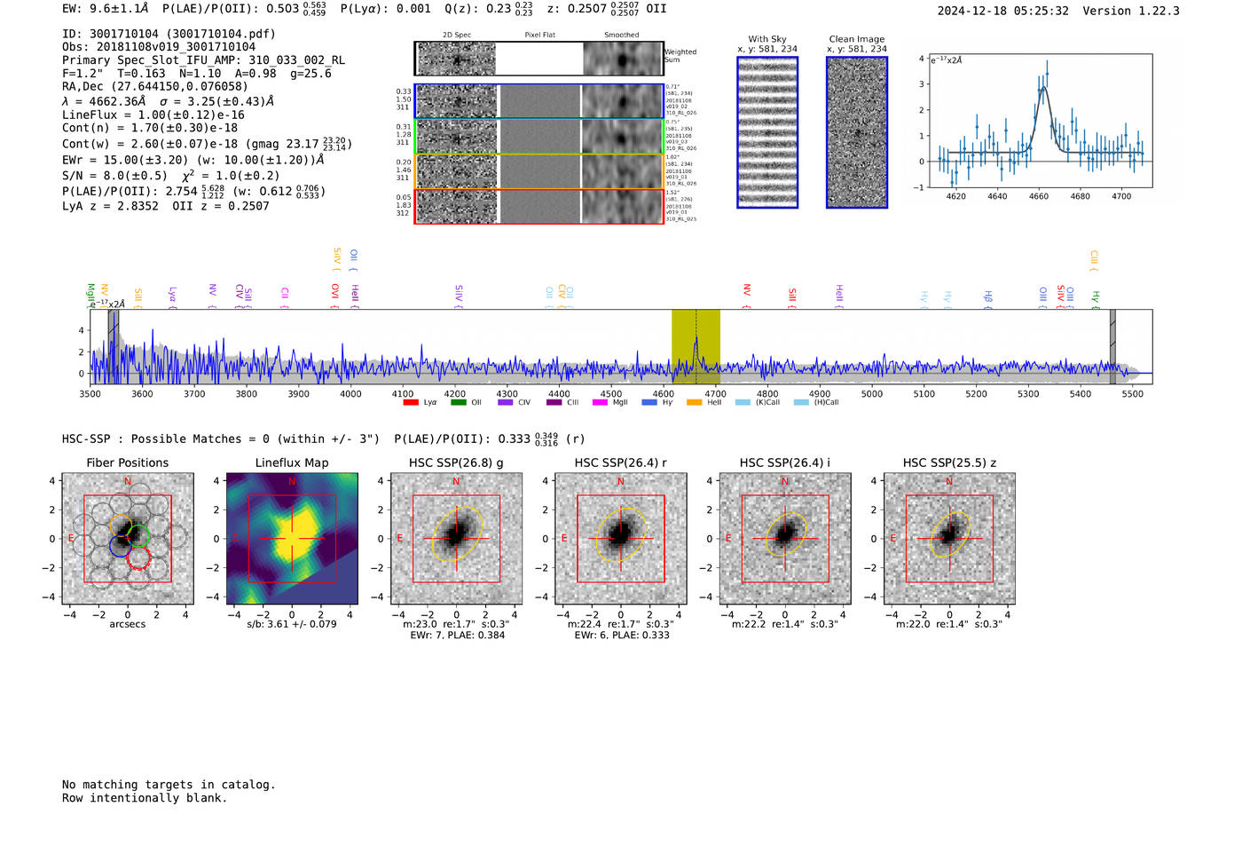The width and height of the screenshot is (1242, 846).
Task: Click the No matching targets in catalog text
Action: [x=169, y=785]
